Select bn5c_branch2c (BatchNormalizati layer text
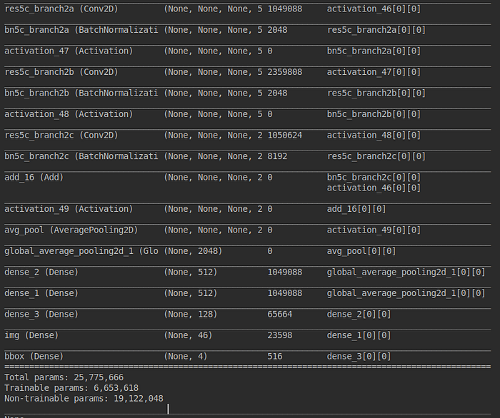Image resolution: width=500 pixels, height=418 pixels. (x=81, y=156)
